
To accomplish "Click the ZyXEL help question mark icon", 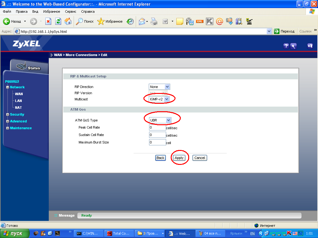I will click(286, 46).
